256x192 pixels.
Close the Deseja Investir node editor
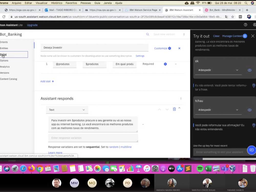[x=179, y=48]
